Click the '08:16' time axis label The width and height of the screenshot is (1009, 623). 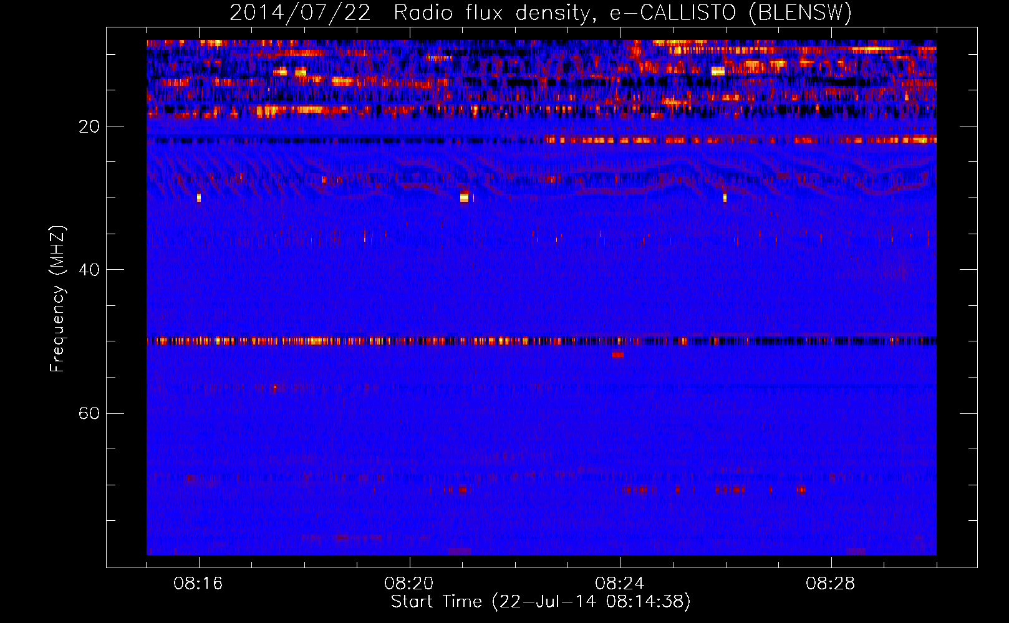pyautogui.click(x=198, y=584)
